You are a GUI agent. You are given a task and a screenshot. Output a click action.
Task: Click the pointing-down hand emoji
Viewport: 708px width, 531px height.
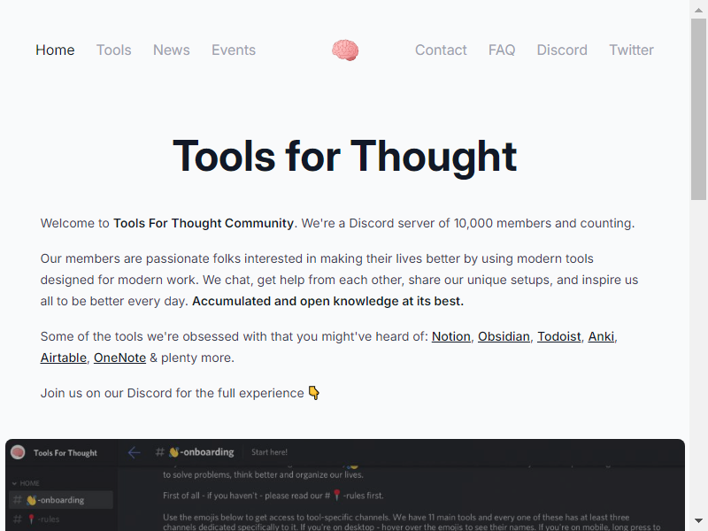314,393
